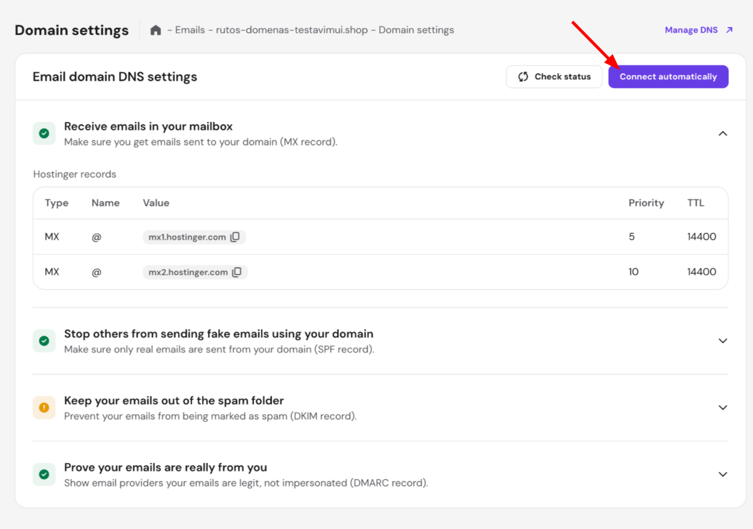Collapse the Receive emails in your mailbox section
Screen dimensions: 753x529
tap(722, 133)
